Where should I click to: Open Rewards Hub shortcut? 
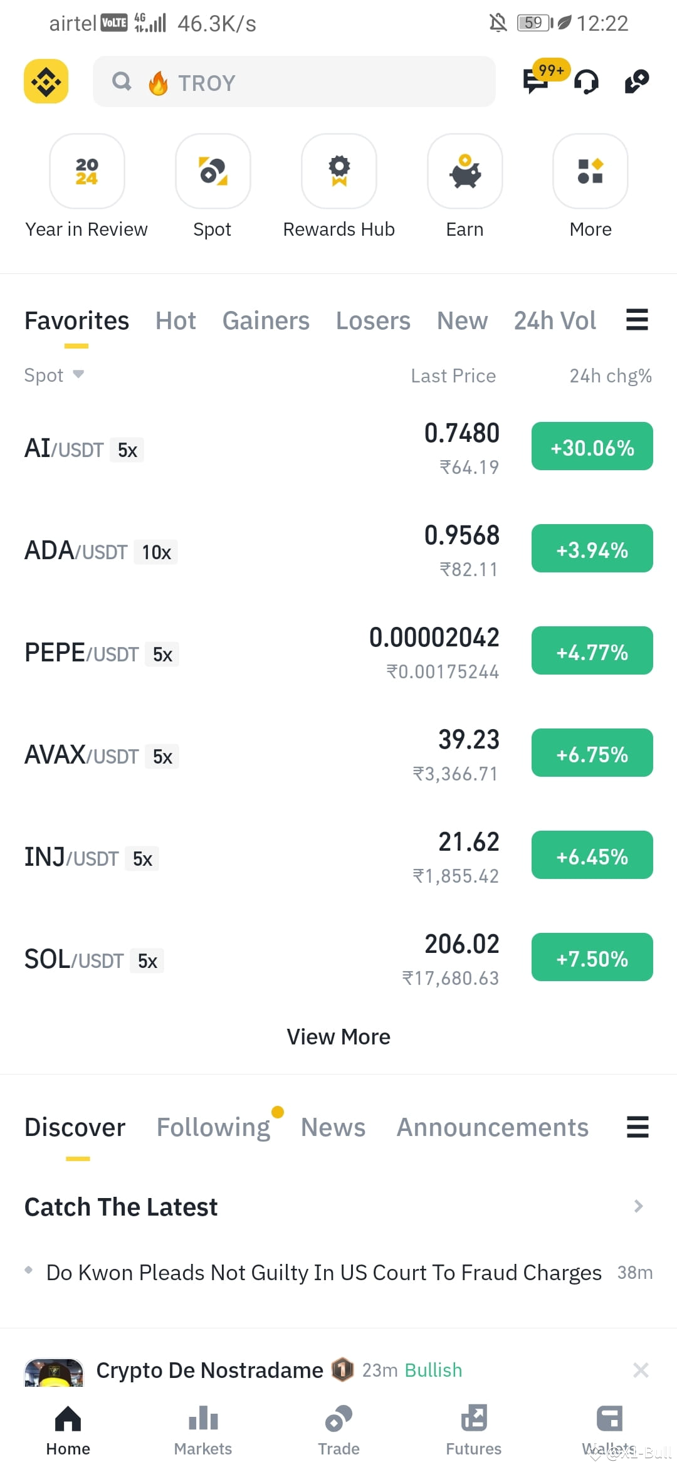(x=339, y=171)
